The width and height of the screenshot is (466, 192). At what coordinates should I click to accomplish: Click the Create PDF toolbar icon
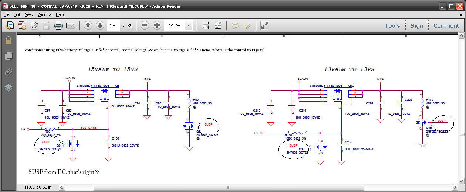pyautogui.click(x=22, y=25)
